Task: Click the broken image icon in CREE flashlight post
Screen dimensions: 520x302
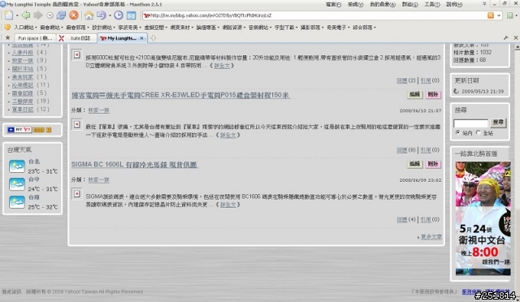Action: click(77, 124)
